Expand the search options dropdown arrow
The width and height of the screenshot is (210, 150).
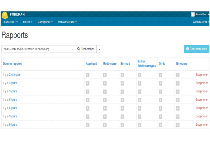click(99, 49)
